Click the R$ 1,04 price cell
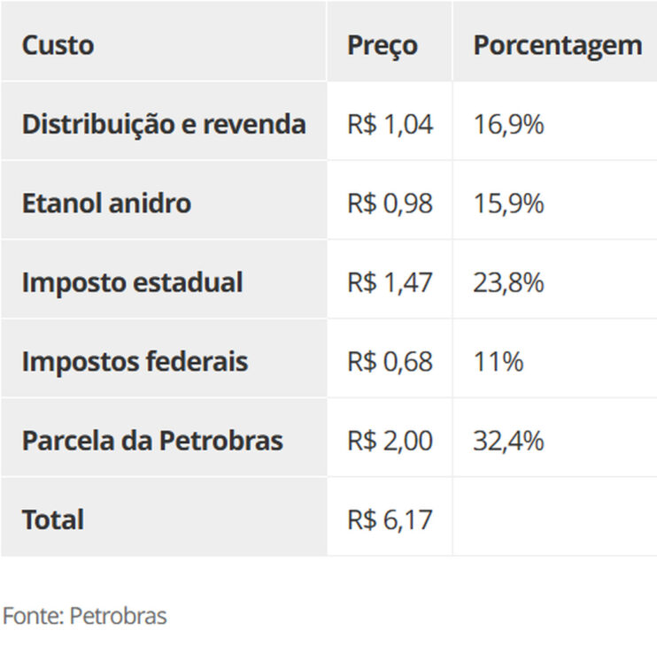The height and width of the screenshot is (646, 657). 390,124
